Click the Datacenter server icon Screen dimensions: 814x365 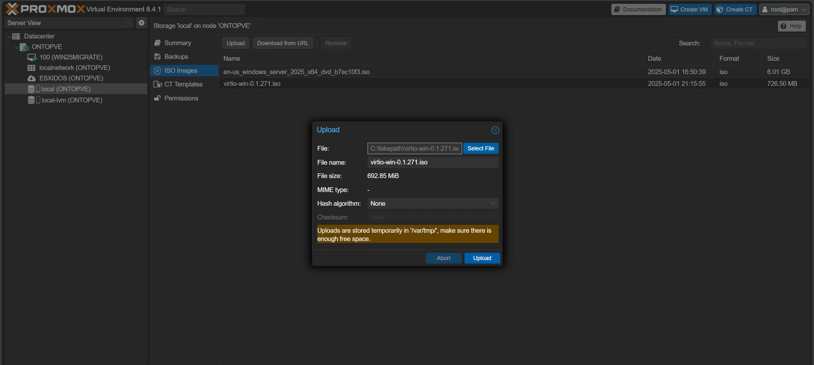click(16, 36)
